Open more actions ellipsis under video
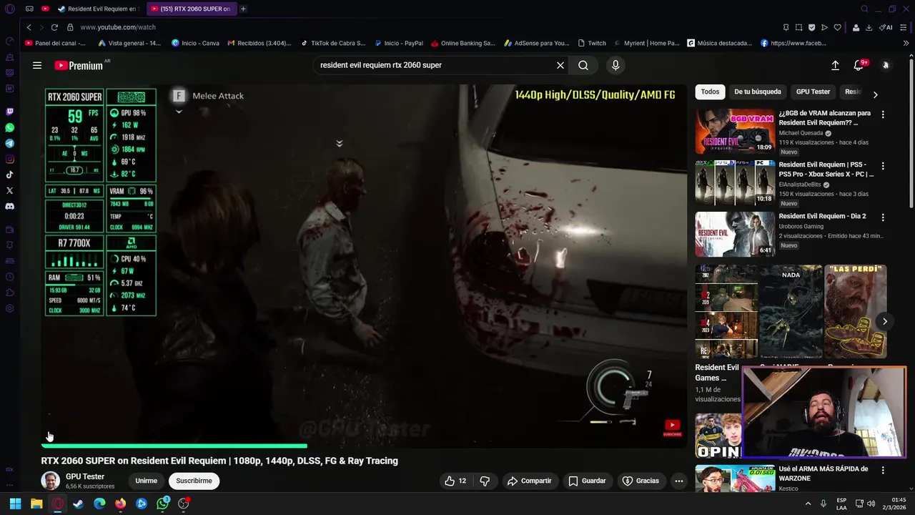The height and width of the screenshot is (515, 915). [x=679, y=481]
